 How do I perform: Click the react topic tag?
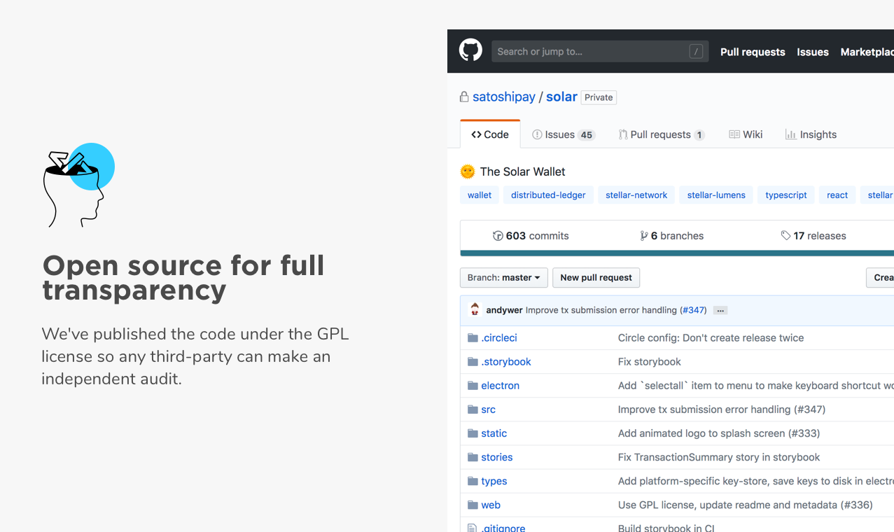837,195
